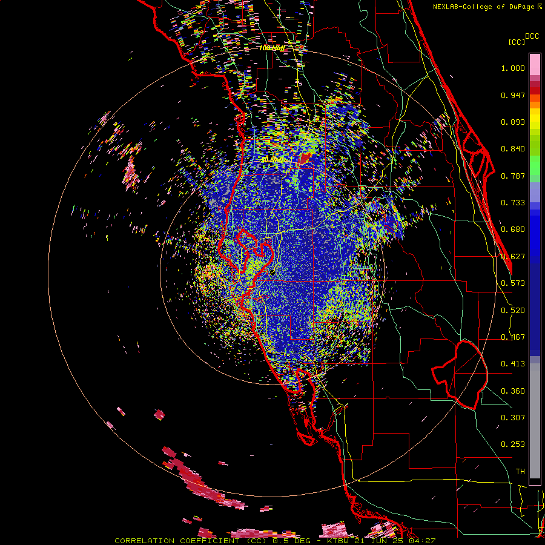Image resolution: width=545 pixels, height=545 pixels.
Task: Click the 100 NMI range ring label
Action: coord(272,48)
